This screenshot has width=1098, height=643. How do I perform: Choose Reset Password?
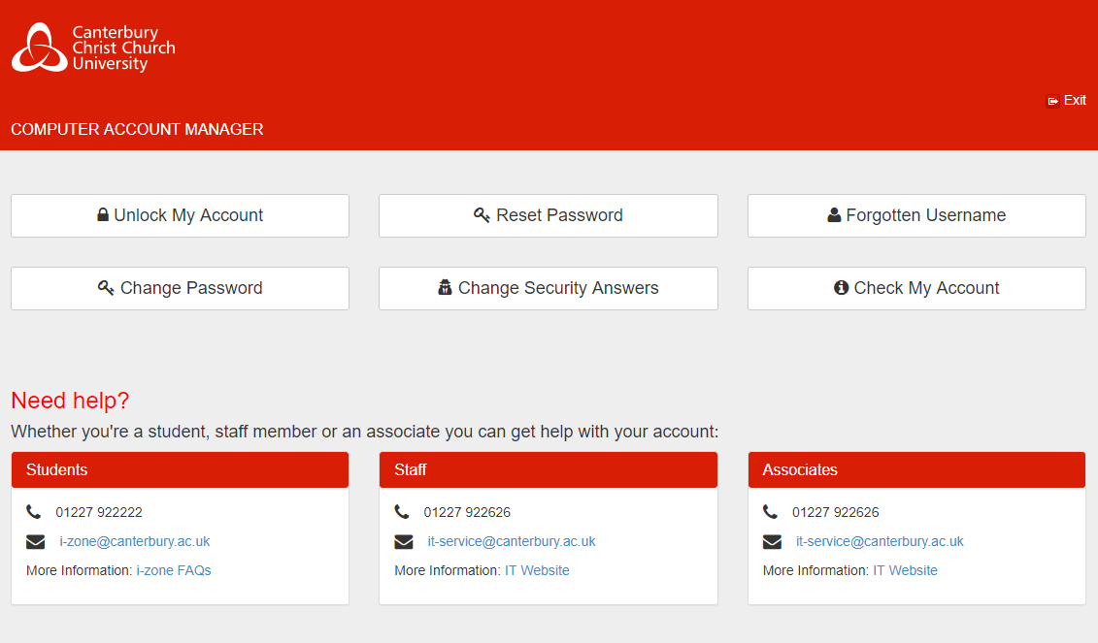(x=549, y=215)
